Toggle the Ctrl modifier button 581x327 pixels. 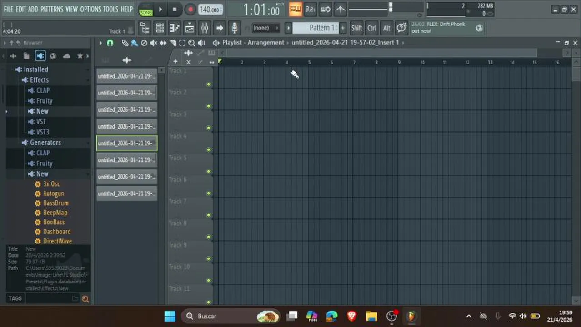pos(372,28)
